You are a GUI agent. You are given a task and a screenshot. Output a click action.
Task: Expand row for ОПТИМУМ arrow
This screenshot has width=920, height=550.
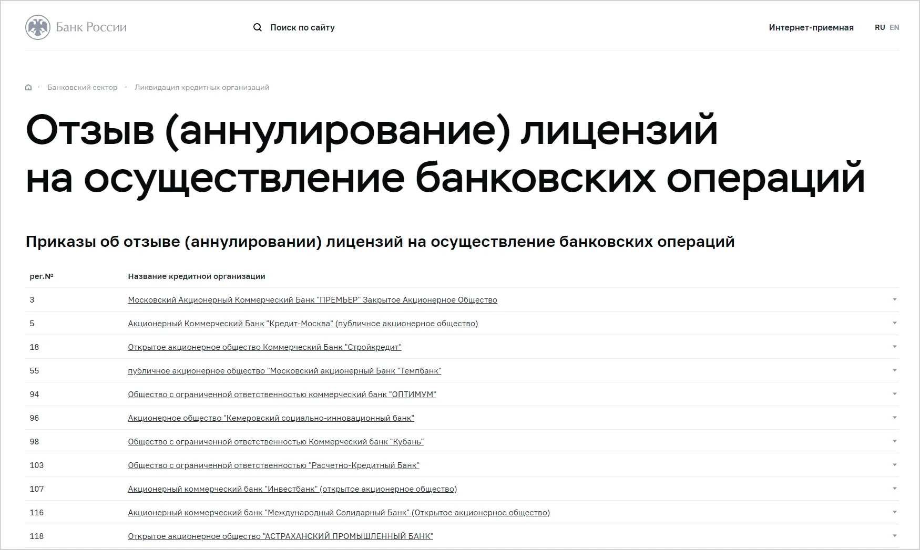pos(895,394)
